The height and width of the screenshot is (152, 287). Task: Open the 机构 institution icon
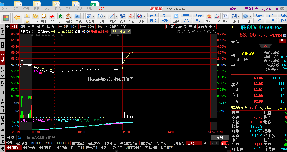pyautogui.click(x=217, y=18)
